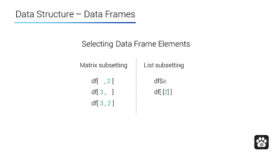Click the green 2 in df[ [2] ]
Viewport: 272px width, 152px height.
coord(166,92)
